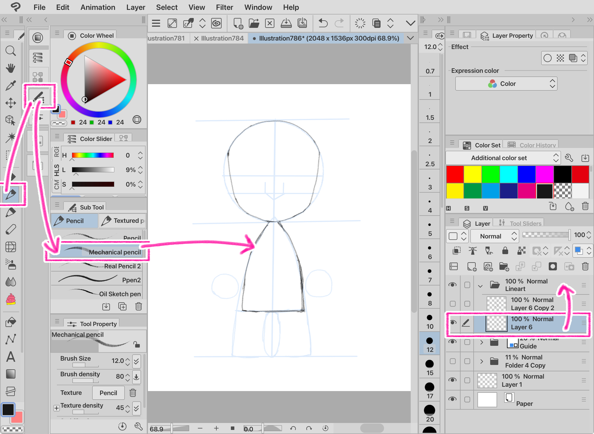This screenshot has width=594, height=434.
Task: Expand the Folder 4 Copy folder
Action: (481, 361)
